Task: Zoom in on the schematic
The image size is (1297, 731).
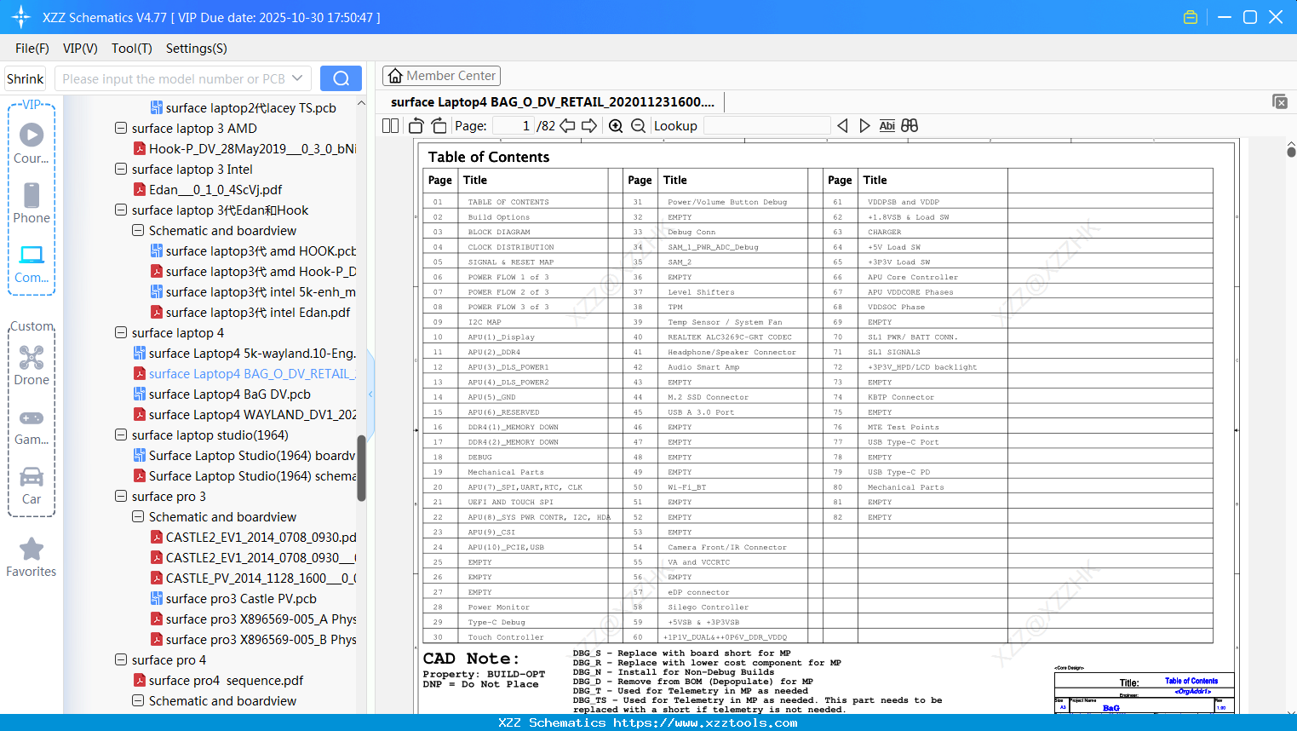Action: (616, 125)
